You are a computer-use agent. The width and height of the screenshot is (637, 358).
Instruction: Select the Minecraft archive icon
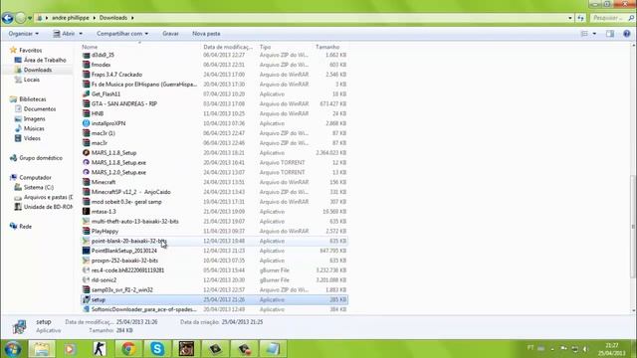click(87, 182)
